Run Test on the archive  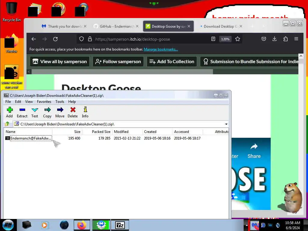[x=35, y=112]
